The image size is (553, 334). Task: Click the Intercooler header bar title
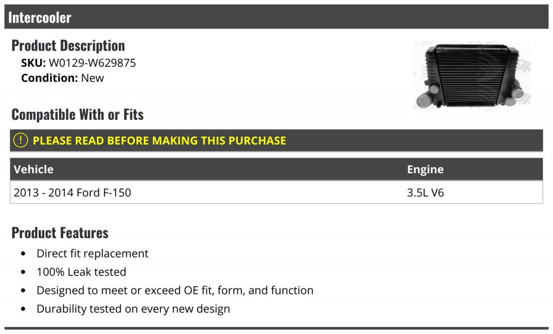[x=40, y=17]
